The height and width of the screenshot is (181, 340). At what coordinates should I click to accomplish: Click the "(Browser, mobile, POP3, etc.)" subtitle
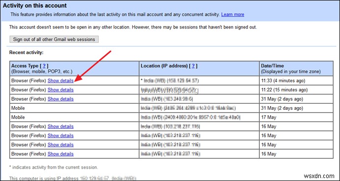click(x=42, y=71)
